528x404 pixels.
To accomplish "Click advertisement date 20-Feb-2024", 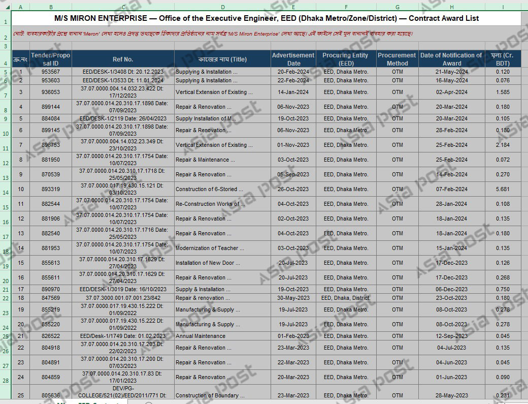I will (x=293, y=72).
